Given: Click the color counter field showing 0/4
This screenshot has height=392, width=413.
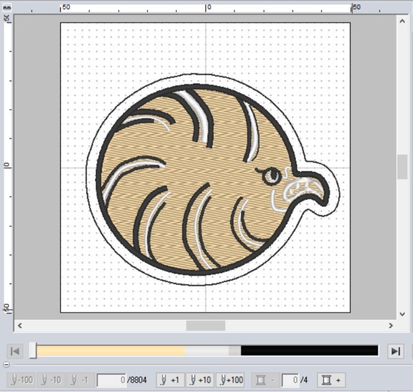Looking at the screenshot, I should coord(290,380).
